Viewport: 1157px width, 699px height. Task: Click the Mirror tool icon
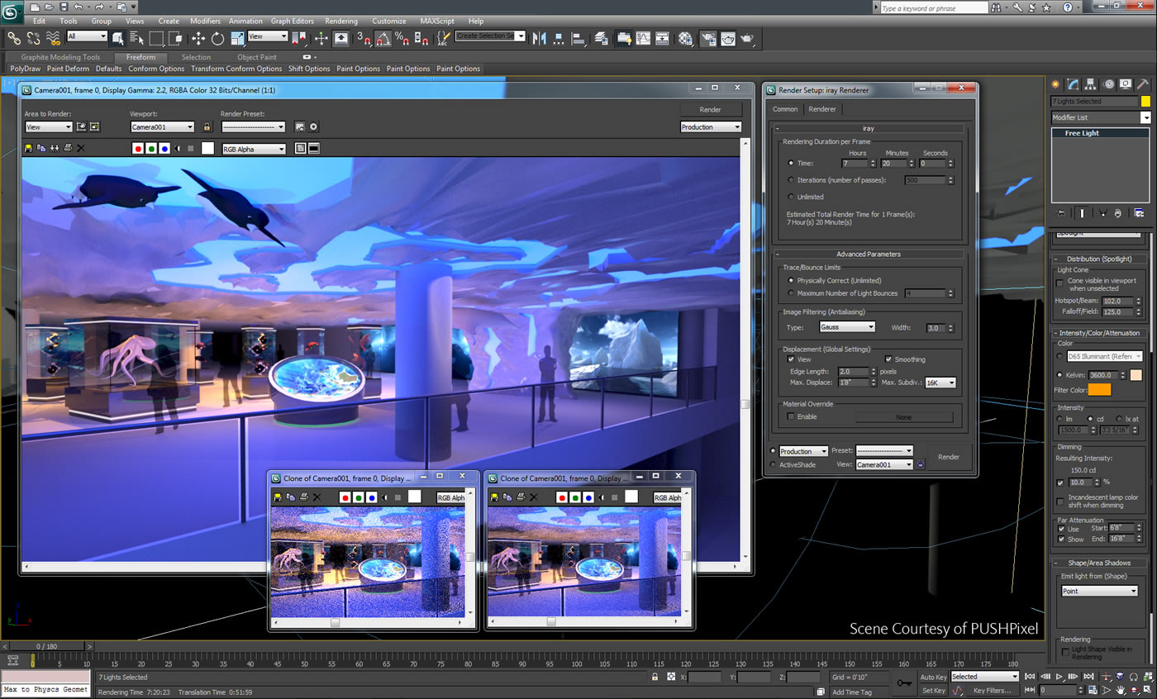(540, 38)
